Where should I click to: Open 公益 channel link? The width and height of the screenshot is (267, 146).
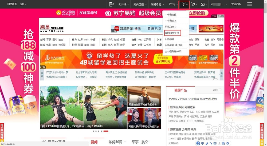tap(207, 39)
